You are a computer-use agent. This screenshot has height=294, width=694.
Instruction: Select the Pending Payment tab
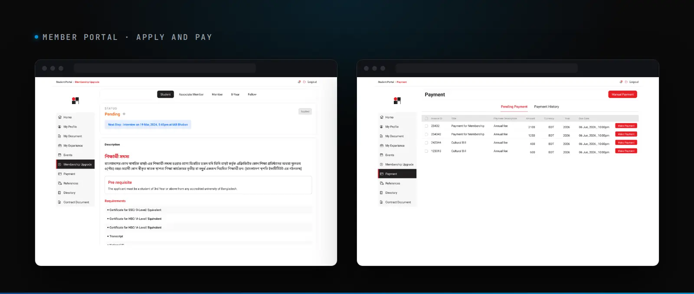coord(514,107)
